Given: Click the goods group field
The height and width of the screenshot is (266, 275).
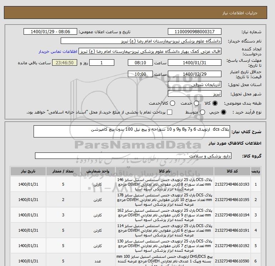Looking at the screenshot, I should [133, 156].
